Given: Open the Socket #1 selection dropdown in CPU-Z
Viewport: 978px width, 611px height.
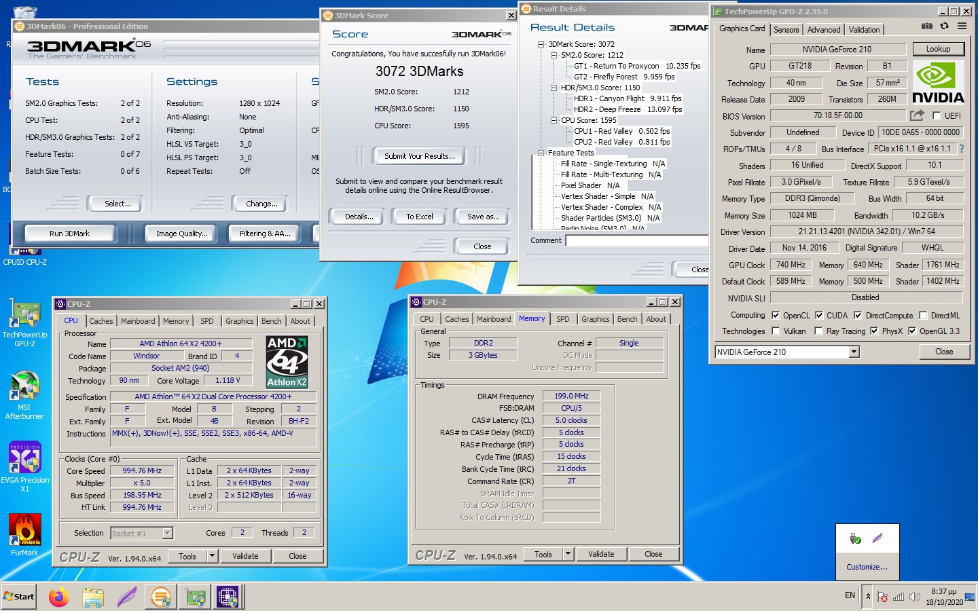Looking at the screenshot, I should pos(167,533).
